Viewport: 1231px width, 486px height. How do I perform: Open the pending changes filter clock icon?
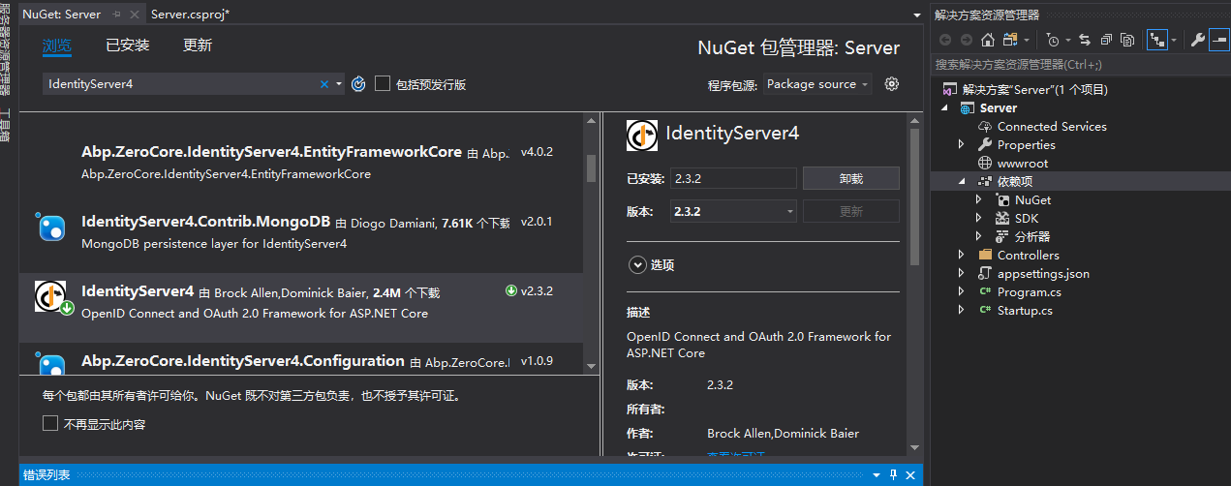[1053, 40]
